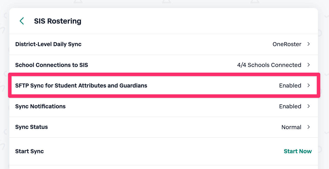This screenshot has height=169, width=329.
Task: Click the Sync Status chevron arrow
Action: 309,127
